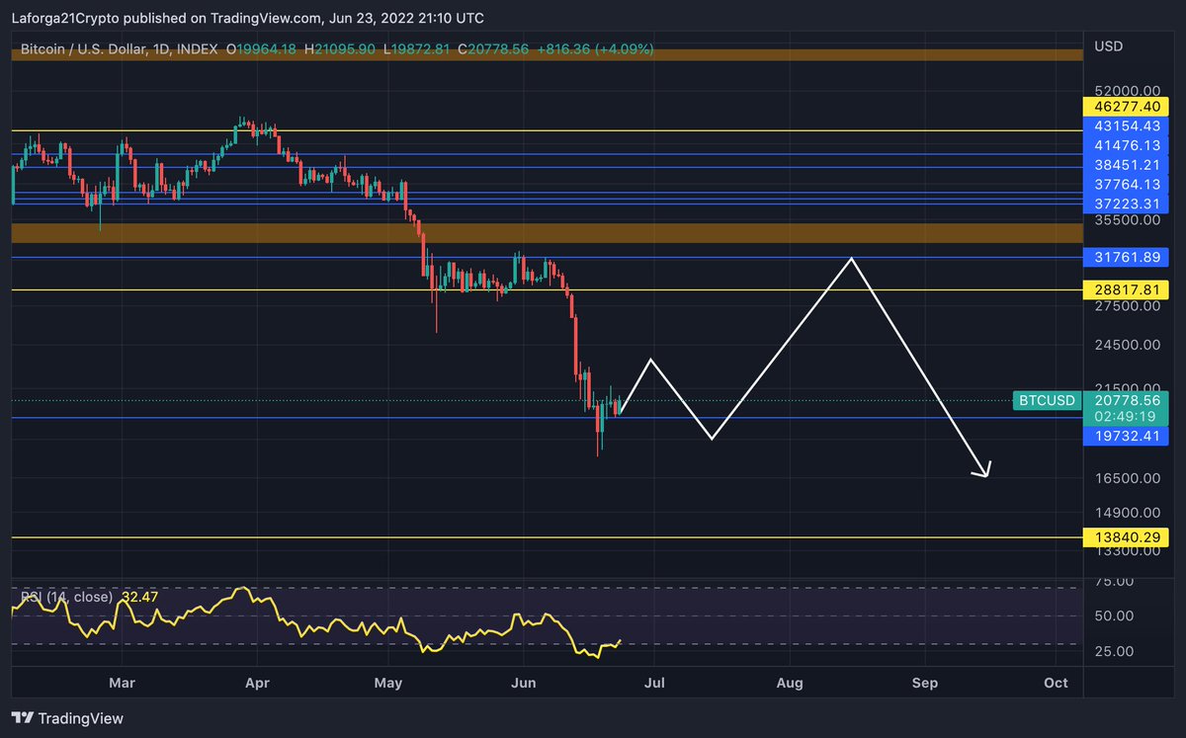
Task: Click the blue 43154.43 price label
Action: coord(1126,125)
